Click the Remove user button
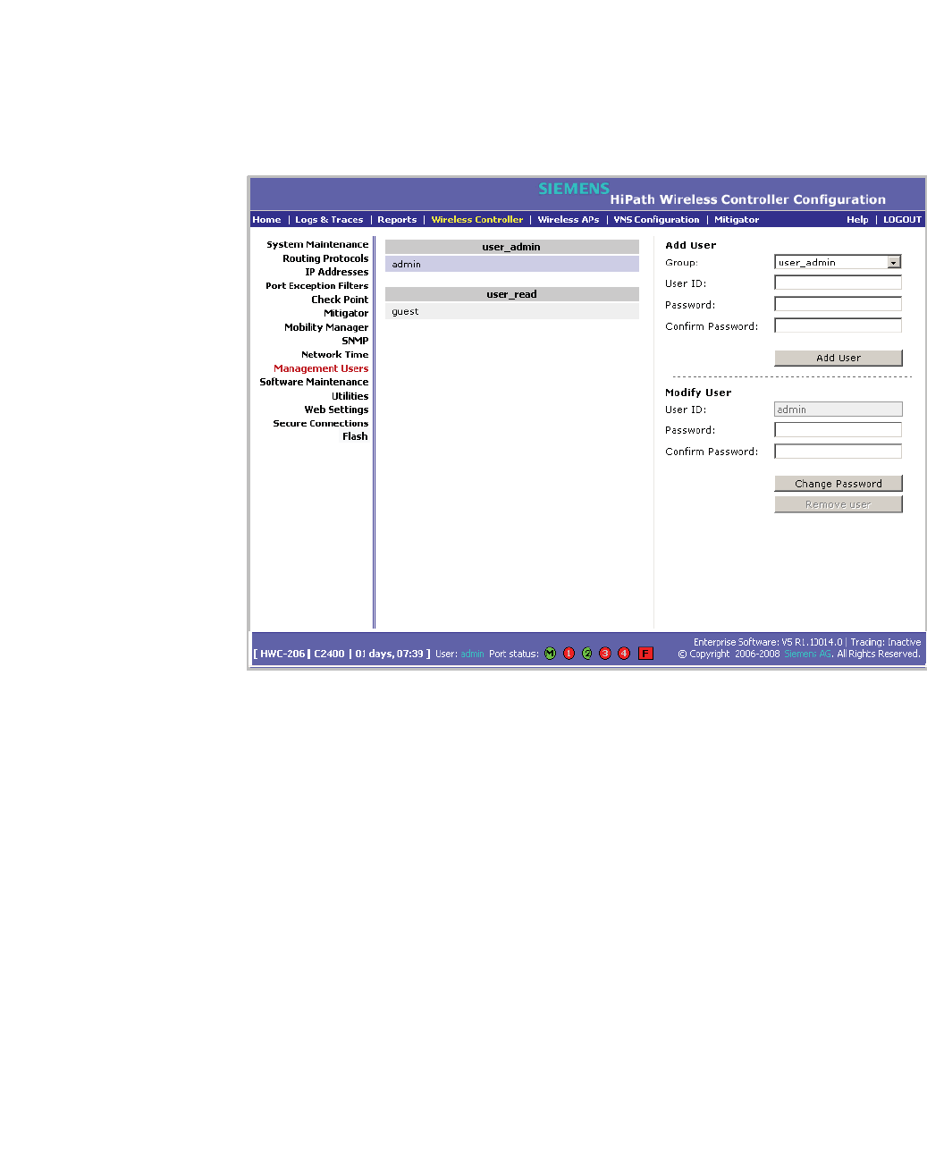 coord(839,504)
